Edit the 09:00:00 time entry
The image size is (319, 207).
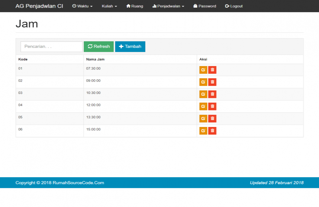point(203,82)
